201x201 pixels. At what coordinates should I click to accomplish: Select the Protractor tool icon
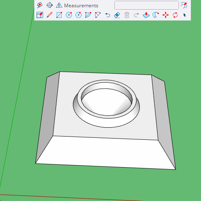point(50,5)
